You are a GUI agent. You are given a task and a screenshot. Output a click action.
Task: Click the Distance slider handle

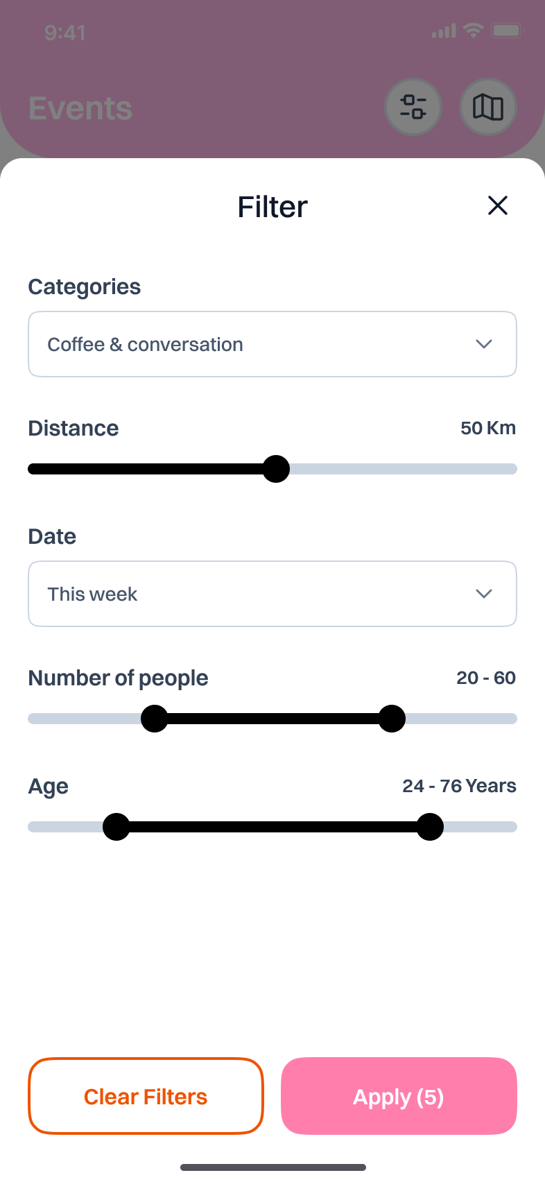click(276, 469)
